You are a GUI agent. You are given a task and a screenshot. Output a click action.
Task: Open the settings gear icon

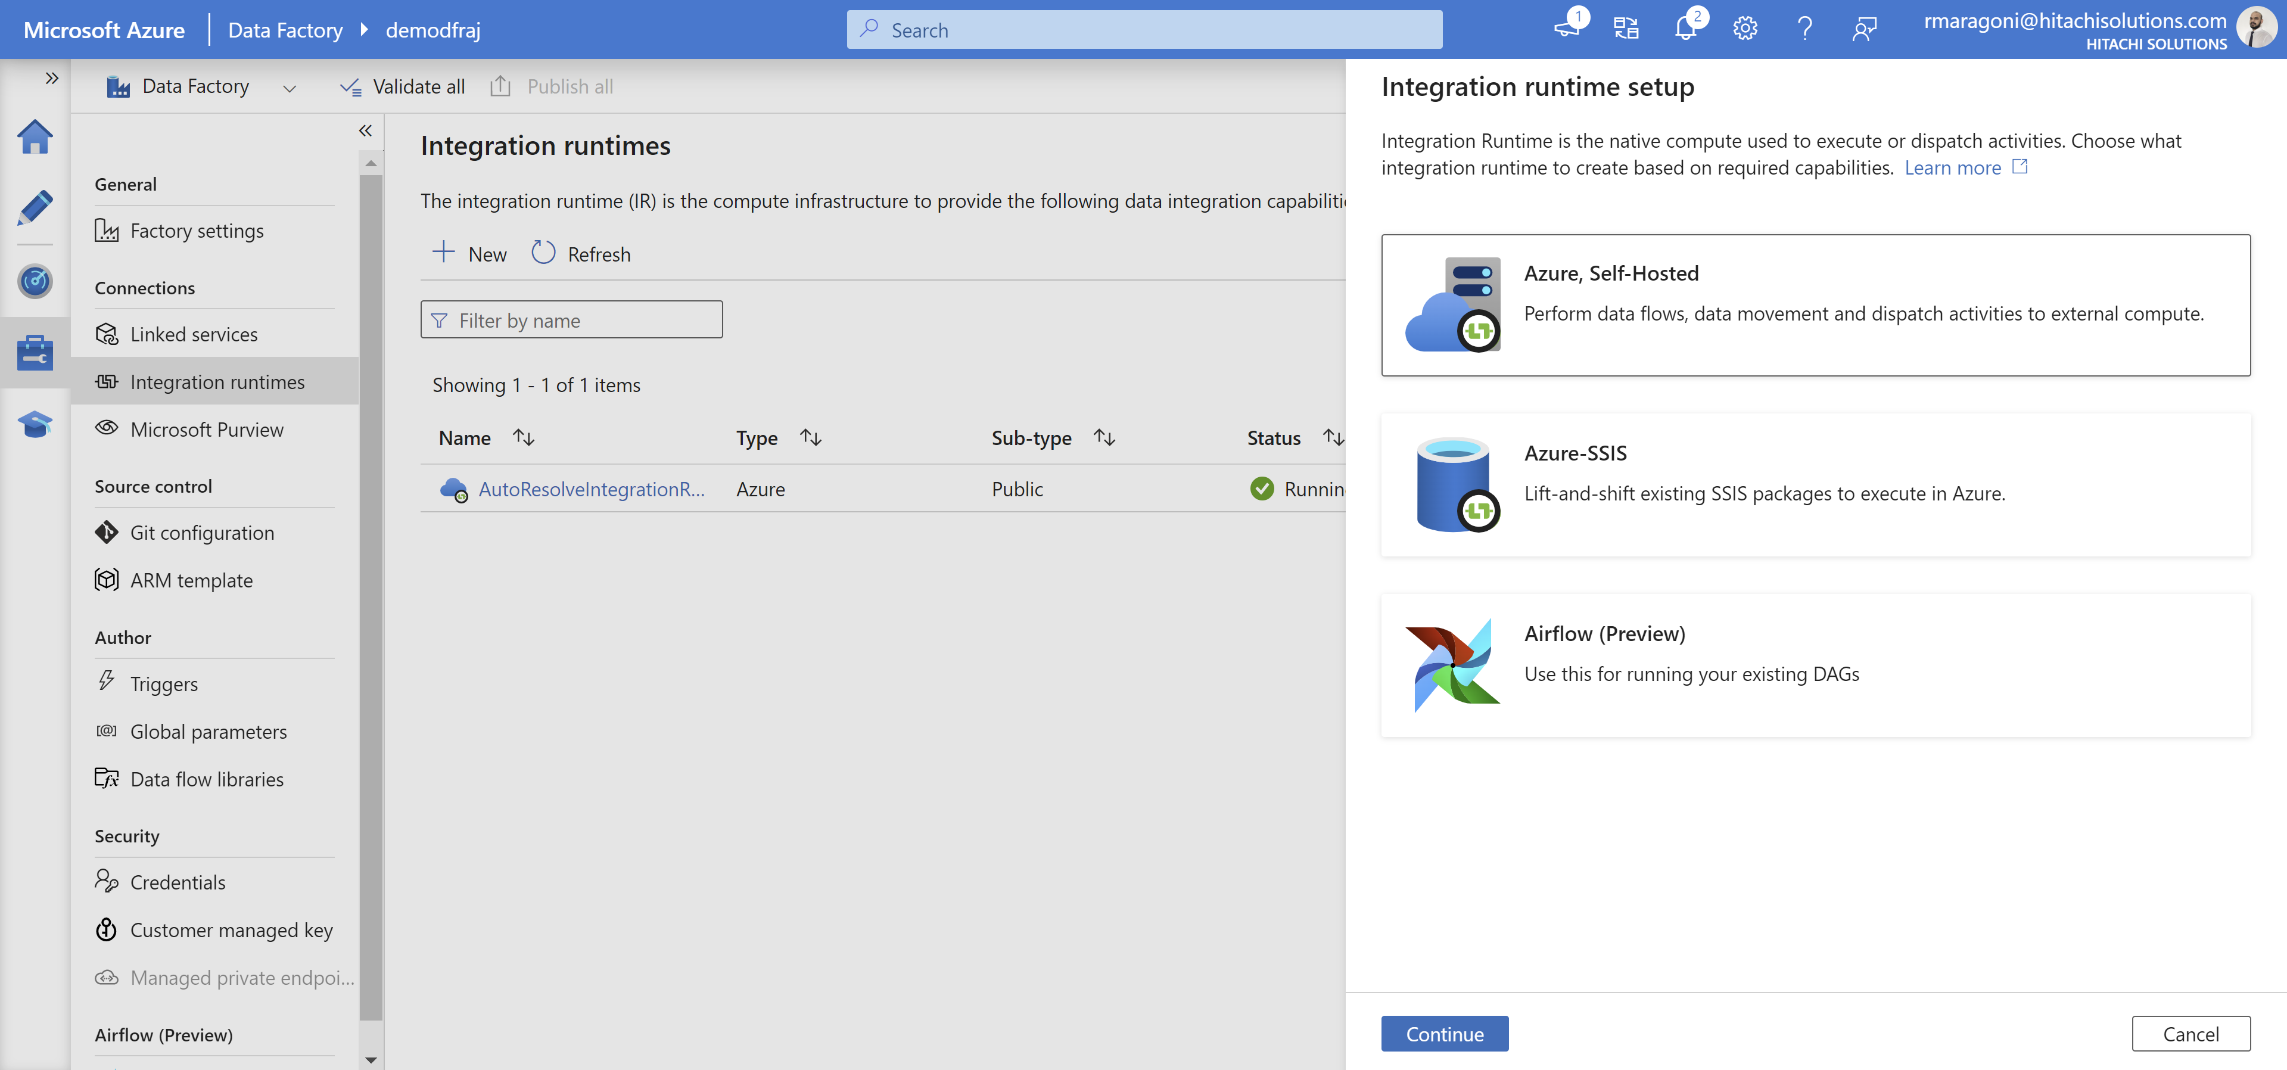pos(1744,29)
